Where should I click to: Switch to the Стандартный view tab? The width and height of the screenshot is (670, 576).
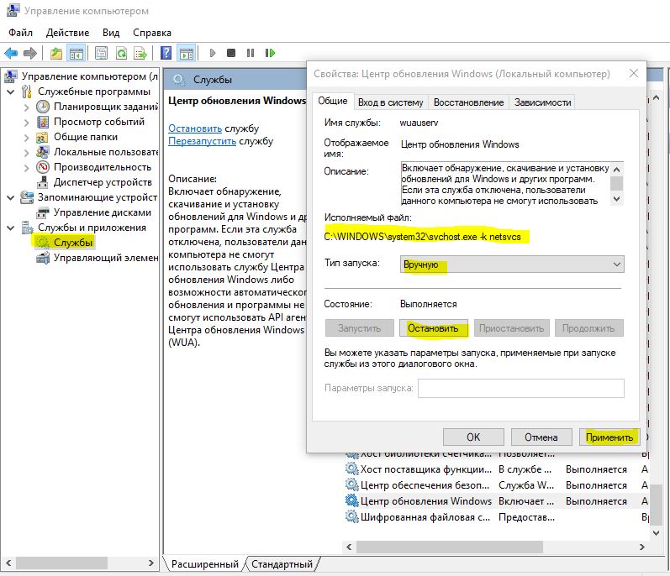(x=282, y=564)
